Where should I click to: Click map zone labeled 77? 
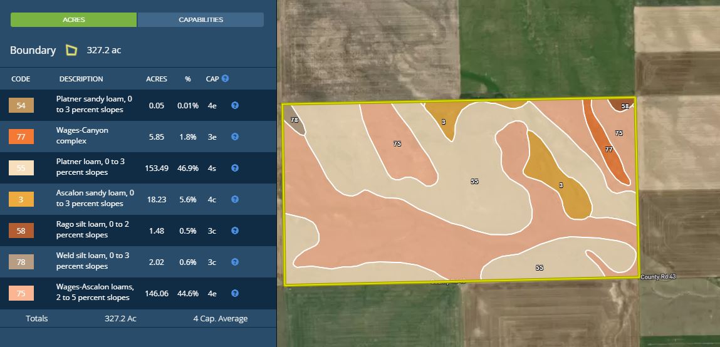[608, 150]
